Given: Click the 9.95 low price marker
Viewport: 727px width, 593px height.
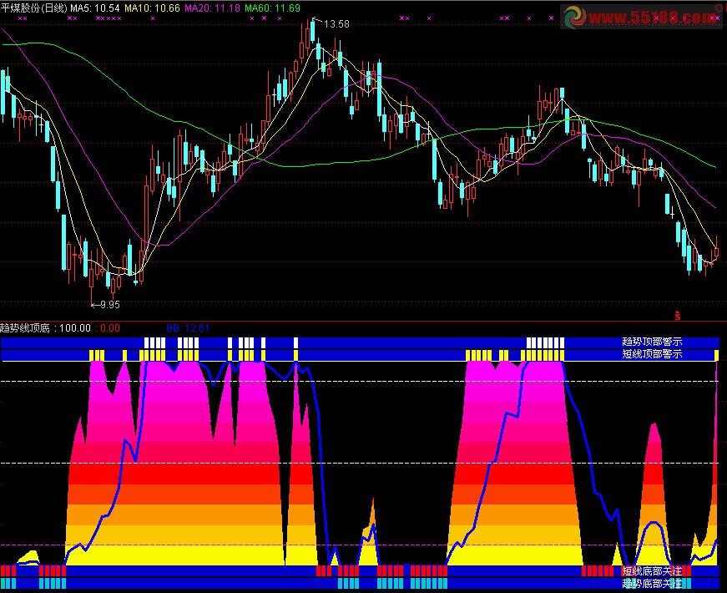Looking at the screenshot, I should coord(107,304).
